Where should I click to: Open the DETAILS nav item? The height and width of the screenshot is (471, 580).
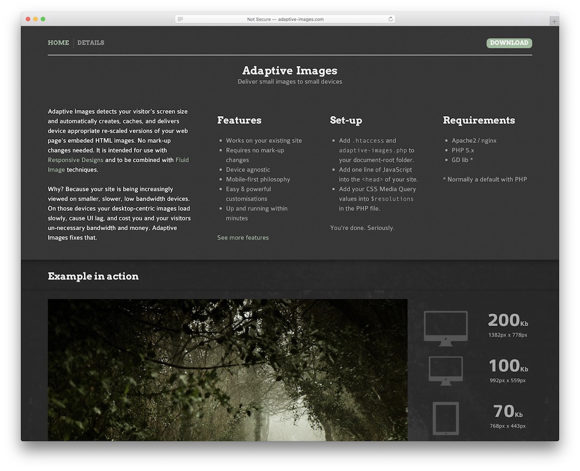tap(91, 43)
